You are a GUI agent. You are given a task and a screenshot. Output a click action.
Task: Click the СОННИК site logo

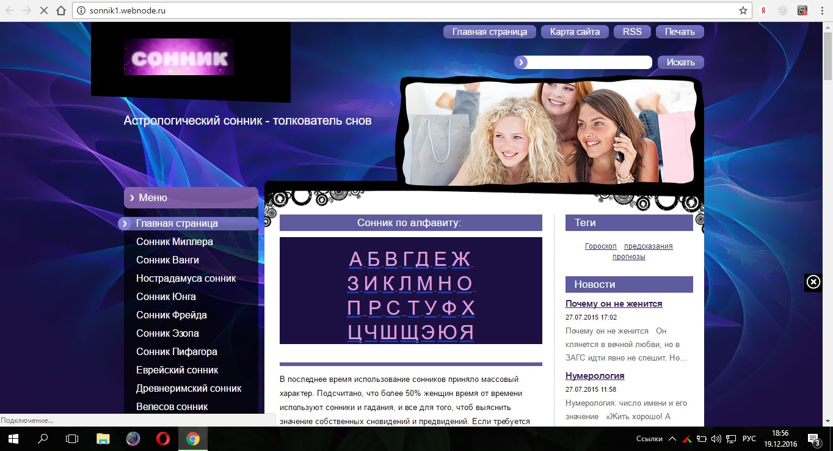[179, 57]
